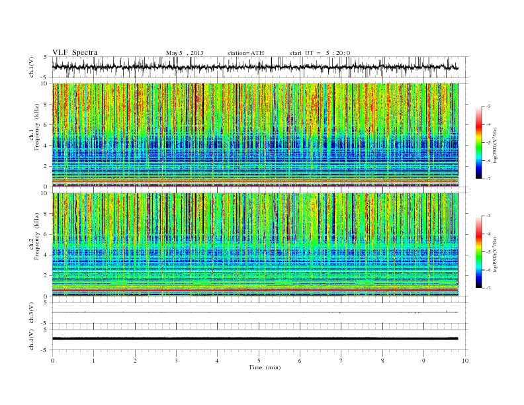Click the ch.2 spectrogram panel
Image resolution: width=524 pixels, height=405 pixels.
tap(255, 245)
